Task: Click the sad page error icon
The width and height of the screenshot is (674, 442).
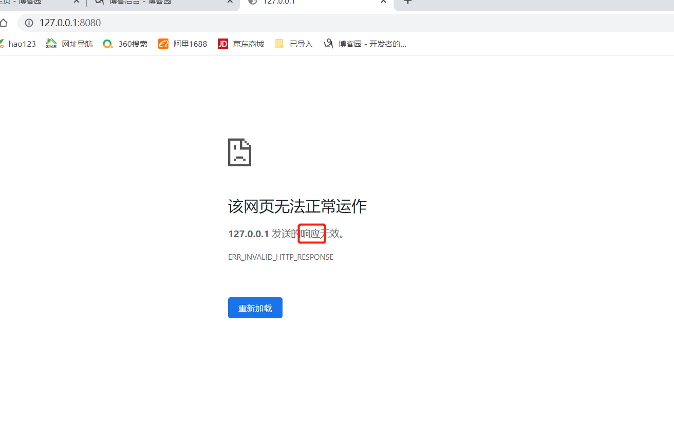Action: click(239, 152)
